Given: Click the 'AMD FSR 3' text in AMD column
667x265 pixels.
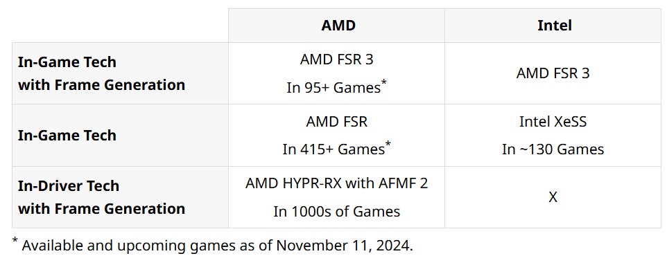Looking at the screenshot, I should [x=336, y=60].
